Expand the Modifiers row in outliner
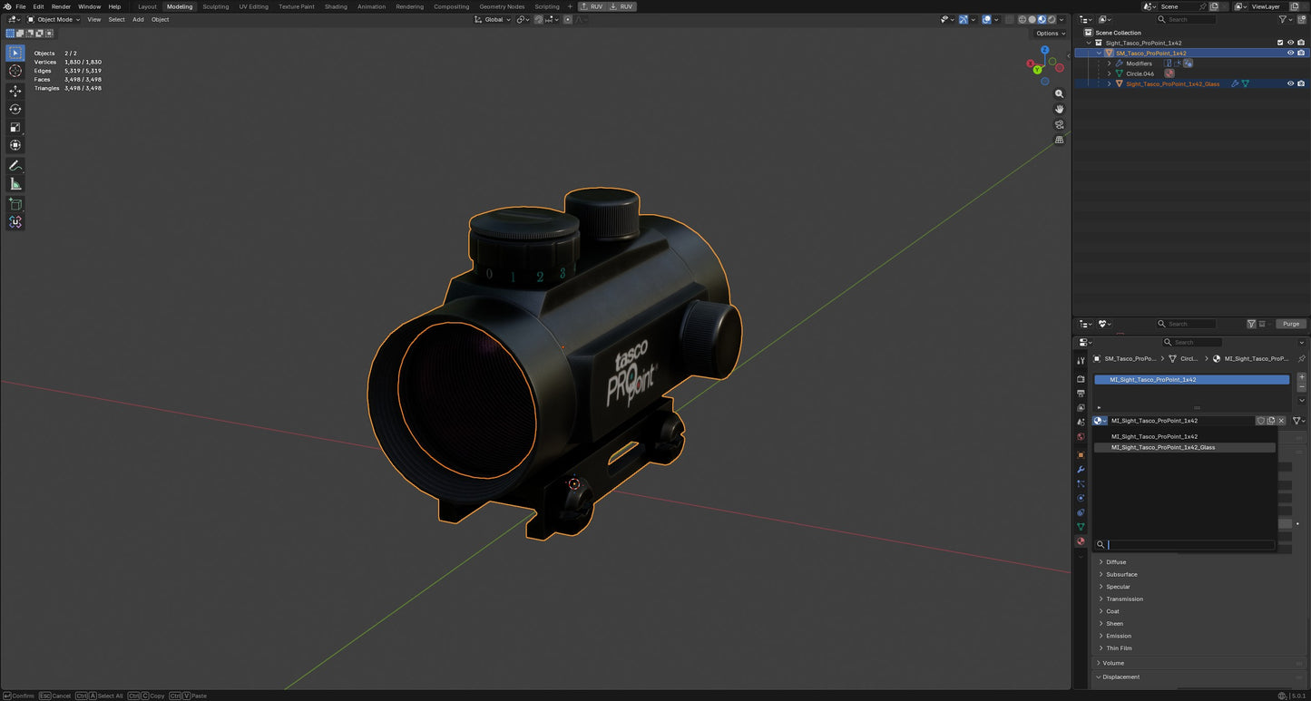The width and height of the screenshot is (1311, 701). 1109,63
